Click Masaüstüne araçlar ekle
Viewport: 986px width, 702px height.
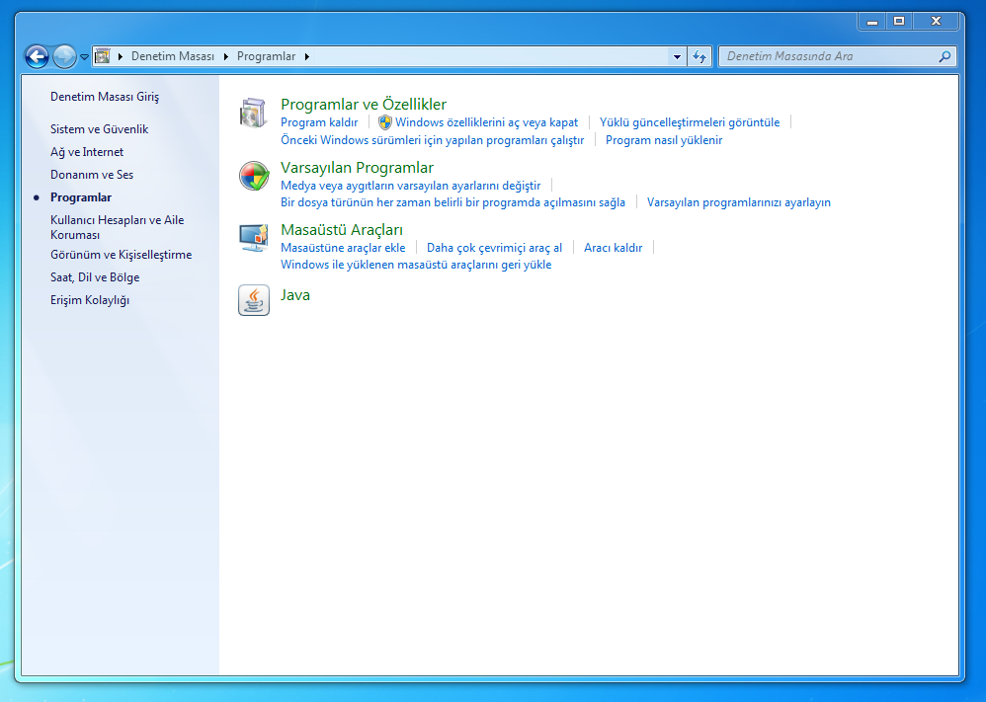point(343,248)
